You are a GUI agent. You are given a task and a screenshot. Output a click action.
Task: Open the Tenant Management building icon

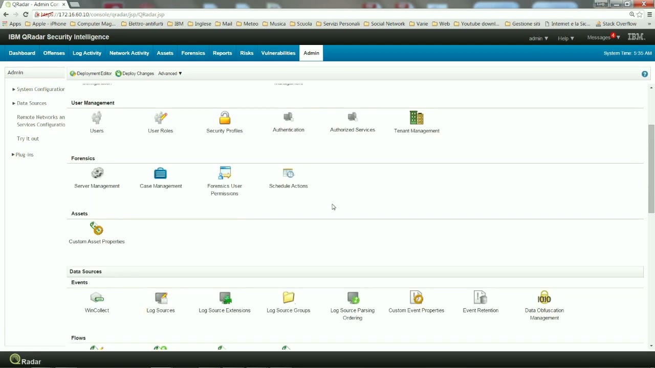click(417, 118)
